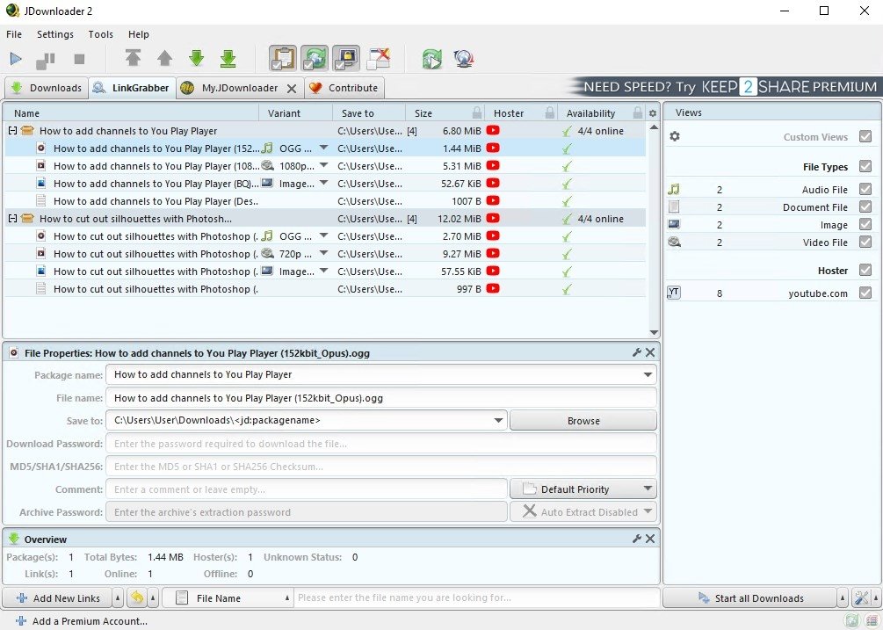This screenshot has height=630, width=883.
Task: Collapse the How to cut out silhouettes package
Action: point(11,218)
